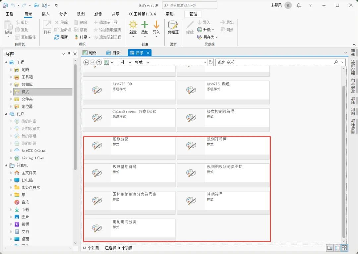Open the 影像 ribbon tab
Screen dimensions: 358x254
98,14
